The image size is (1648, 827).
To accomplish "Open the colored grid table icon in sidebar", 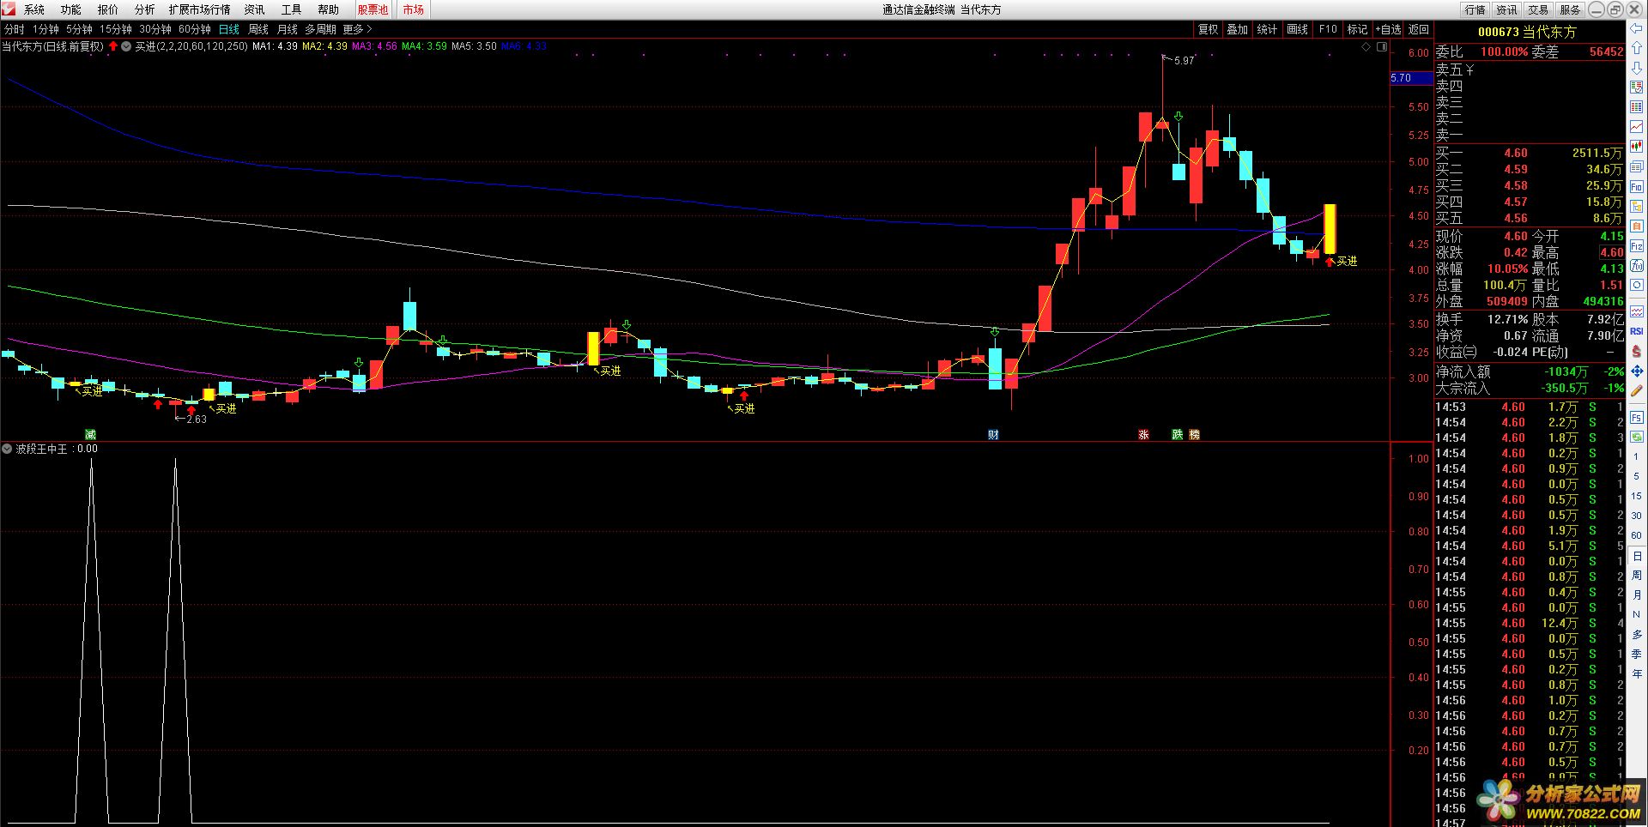I will tap(1637, 106).
